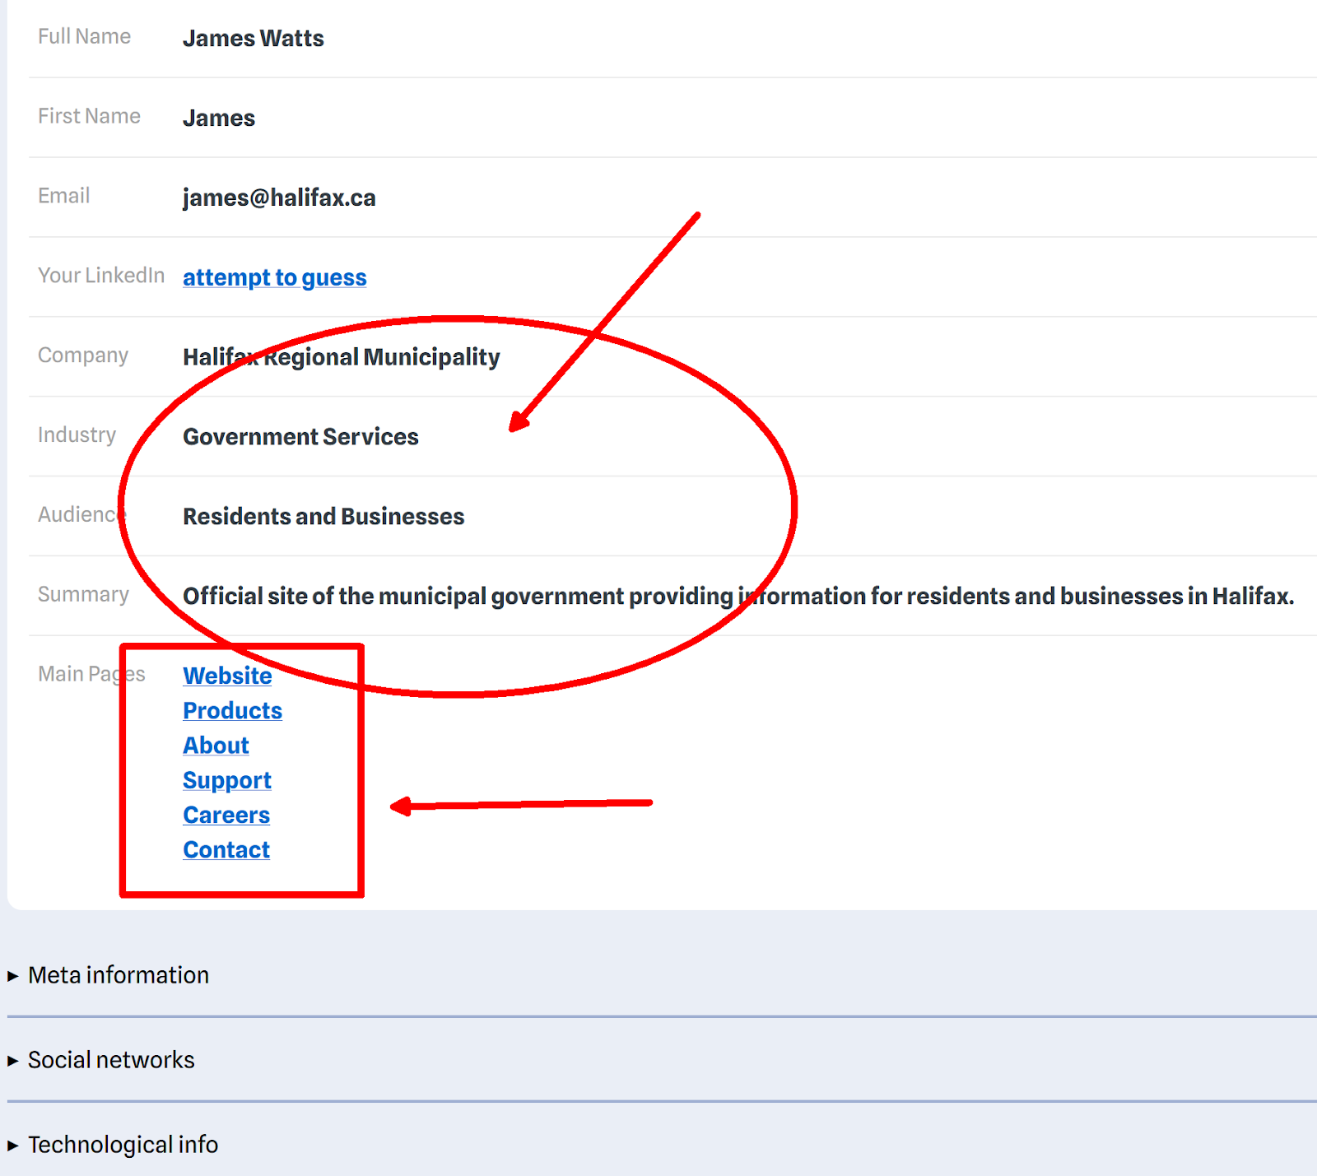Click the full name value James Watts

253,39
